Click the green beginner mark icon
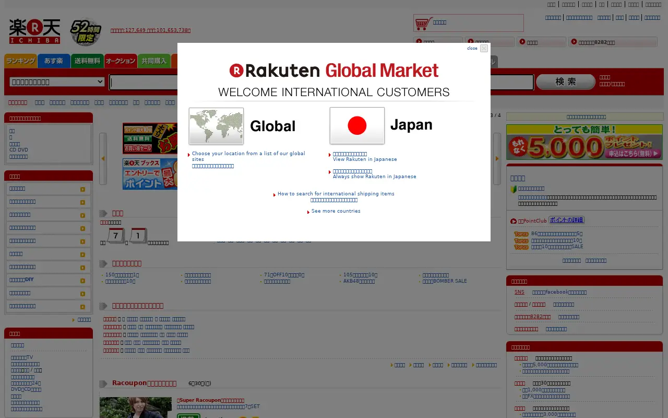Viewport: 668px width, 418px height. coord(514,189)
